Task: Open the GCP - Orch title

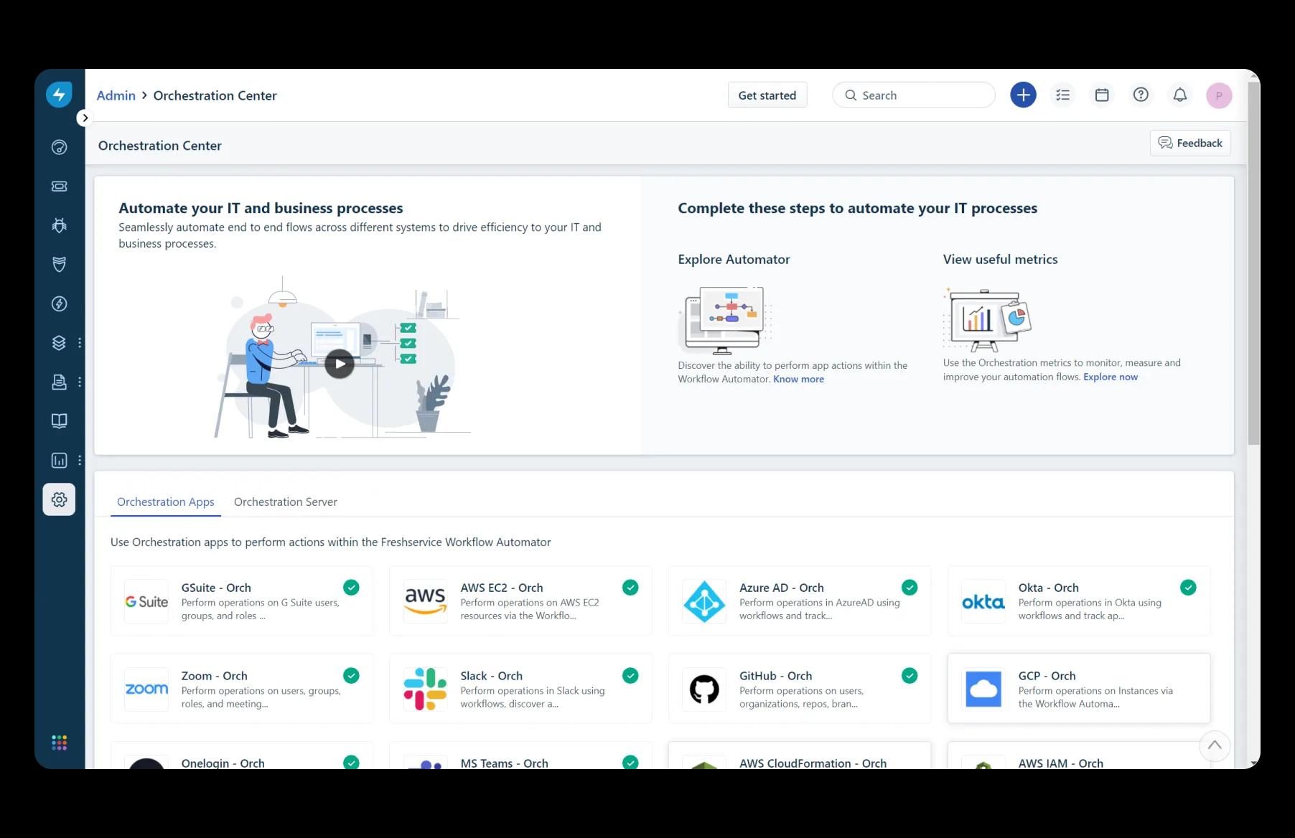Action: pyautogui.click(x=1047, y=676)
